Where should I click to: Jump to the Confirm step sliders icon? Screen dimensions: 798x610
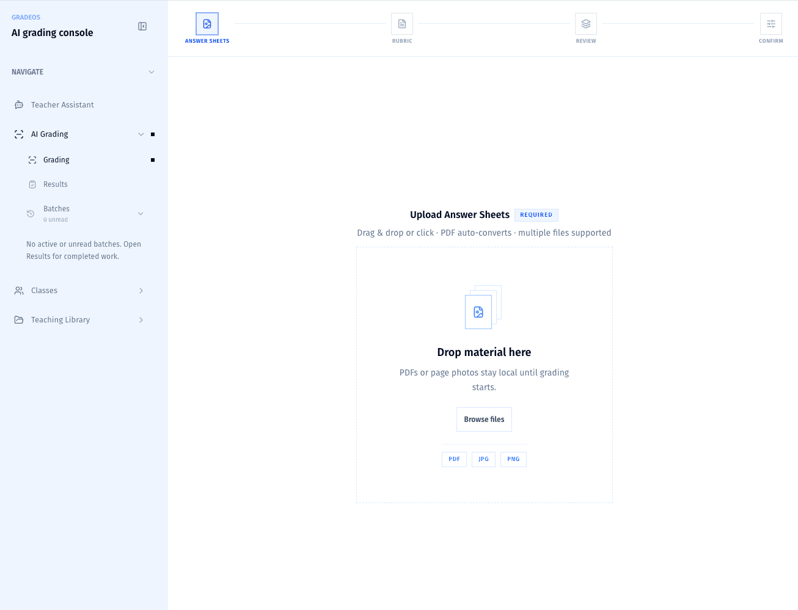click(771, 24)
